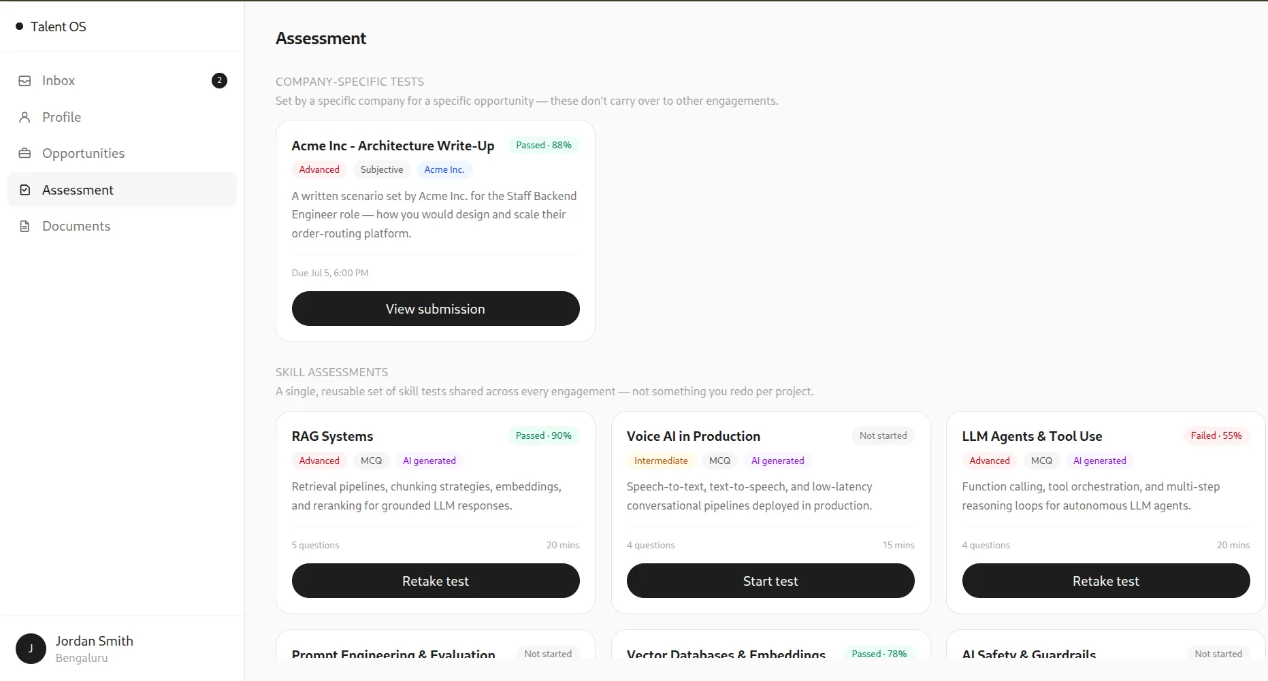This screenshot has height=681, width=1268.
Task: View submission for Acme Inc write-up
Action: click(436, 309)
